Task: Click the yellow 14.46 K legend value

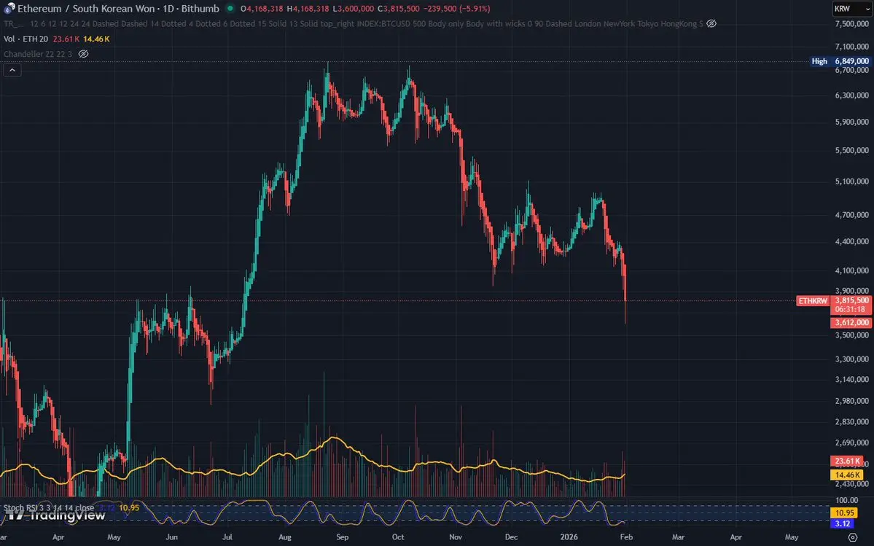Action: 96,39
